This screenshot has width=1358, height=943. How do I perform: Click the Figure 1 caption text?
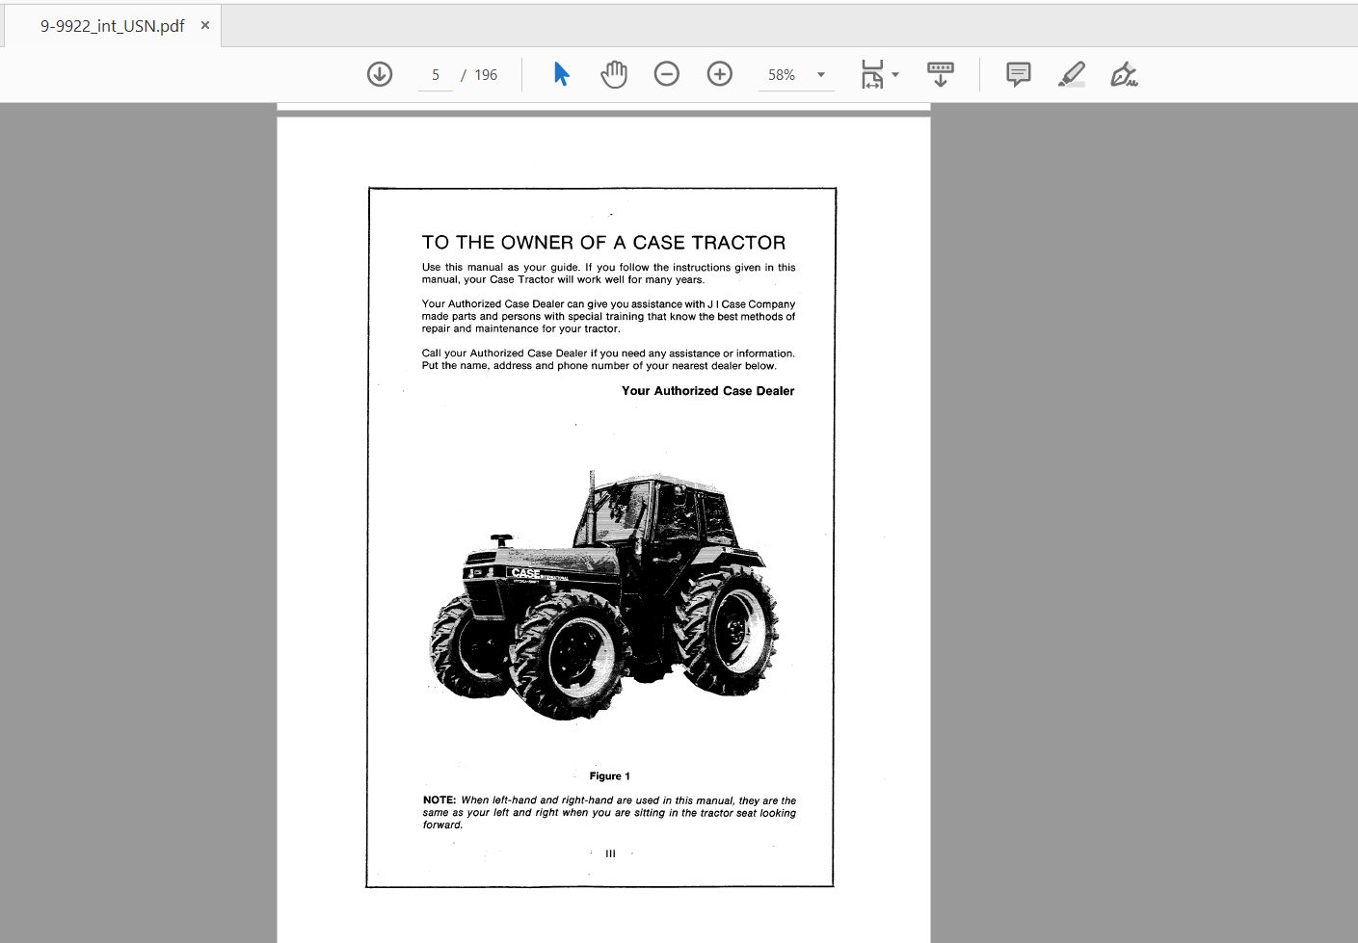point(609,775)
